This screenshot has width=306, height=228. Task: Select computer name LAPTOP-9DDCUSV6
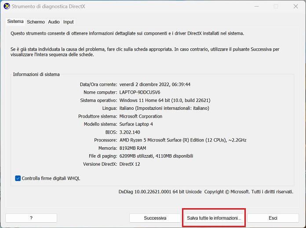tap(140, 92)
